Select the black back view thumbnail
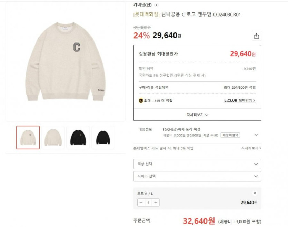The height and width of the screenshot is (227, 288). coord(103,137)
